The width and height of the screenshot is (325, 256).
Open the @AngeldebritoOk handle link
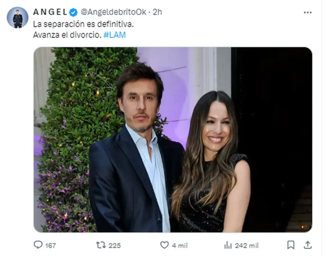pos(113,12)
